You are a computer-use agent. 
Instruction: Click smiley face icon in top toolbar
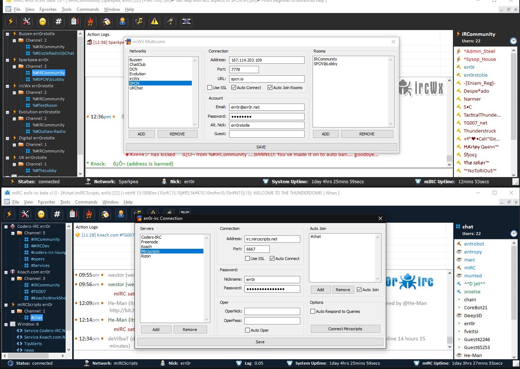(x=42, y=22)
